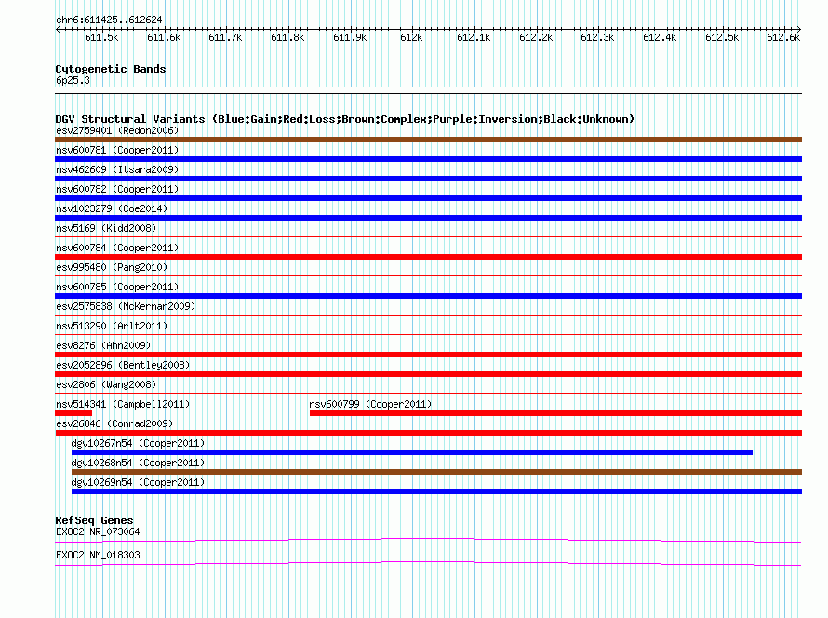Click nsv600785 (Cooper2011) variant label
Image resolution: width=828 pixels, height=618 pixels.
pyautogui.click(x=117, y=287)
